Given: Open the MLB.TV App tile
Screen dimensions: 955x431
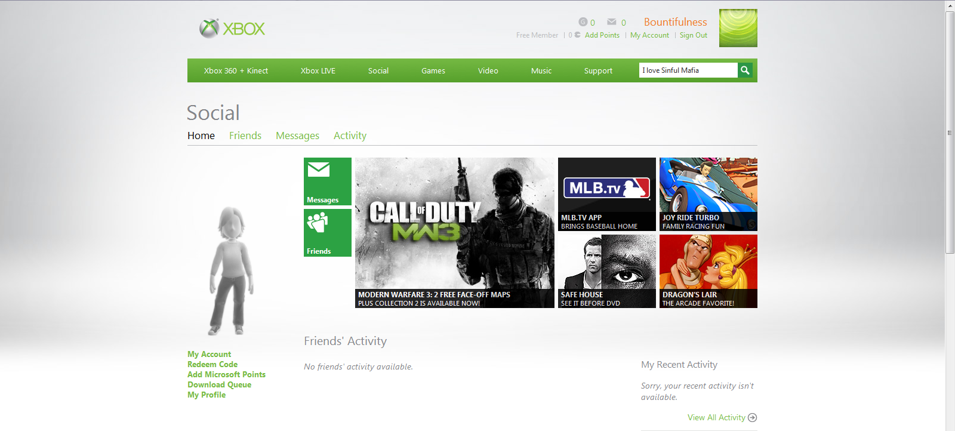Looking at the screenshot, I should pos(607,194).
